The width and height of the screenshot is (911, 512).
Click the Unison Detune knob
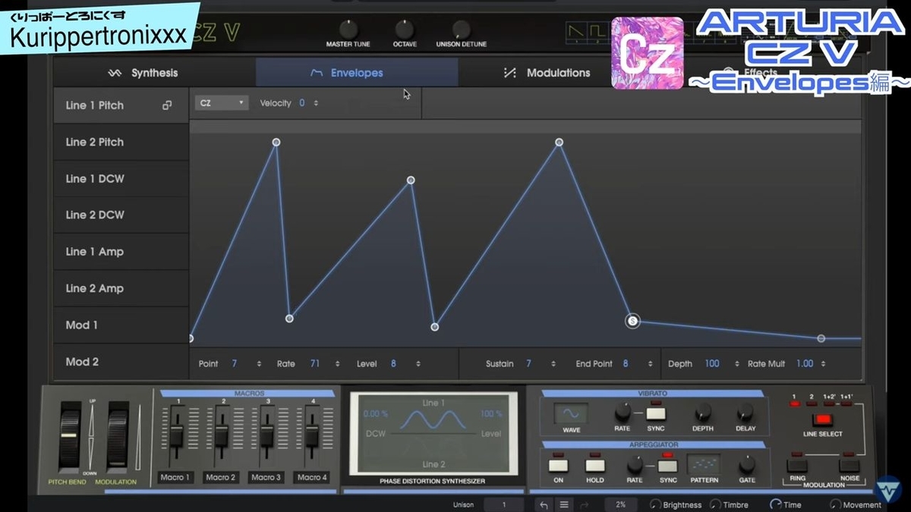click(x=462, y=29)
